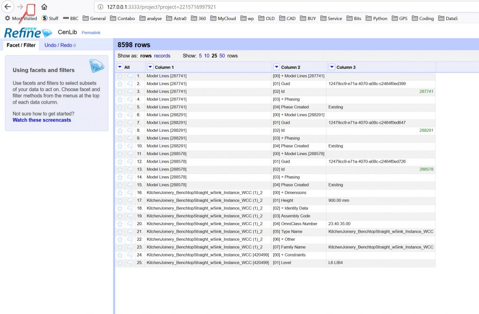479x314 pixels.
Task: Show 50 rows per page
Action: (x=222, y=56)
